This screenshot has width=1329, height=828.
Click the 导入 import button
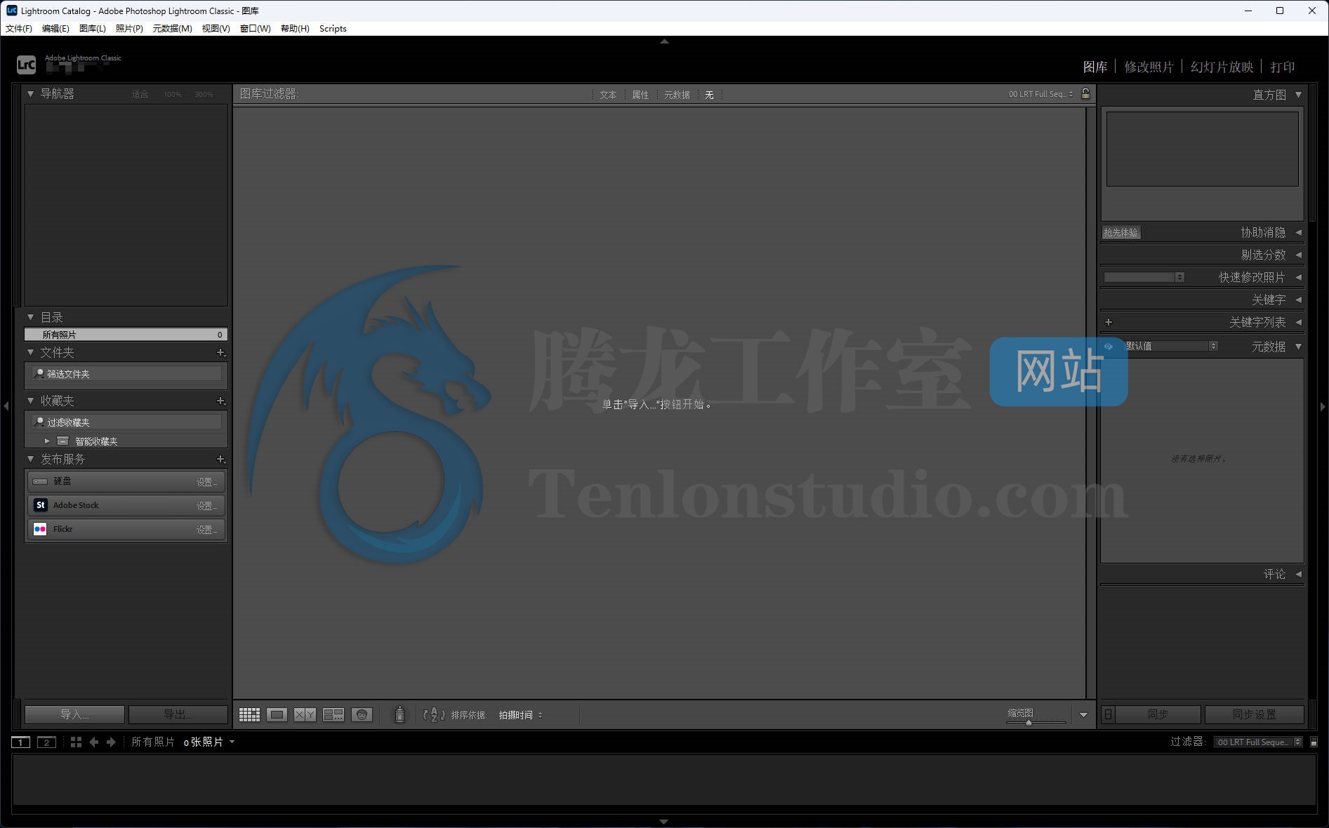[74, 714]
